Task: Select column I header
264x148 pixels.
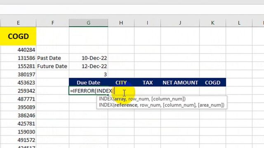Action: (x=148, y=23)
